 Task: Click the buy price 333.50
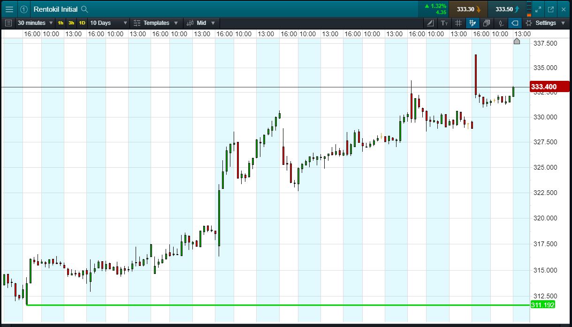pyautogui.click(x=507, y=9)
